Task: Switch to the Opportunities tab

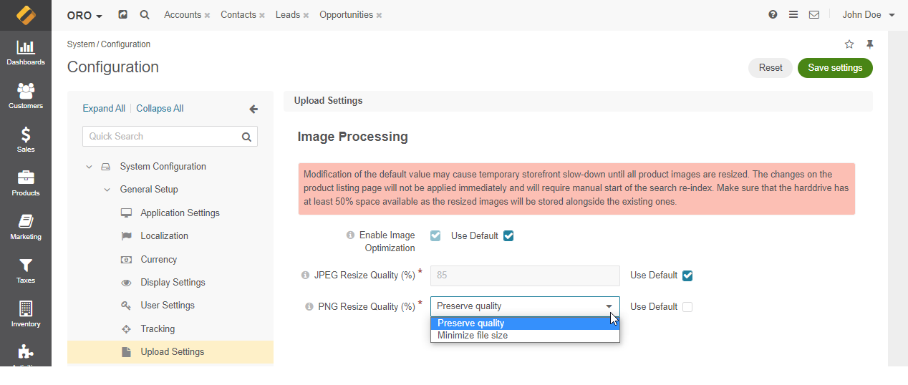Action: coord(346,14)
